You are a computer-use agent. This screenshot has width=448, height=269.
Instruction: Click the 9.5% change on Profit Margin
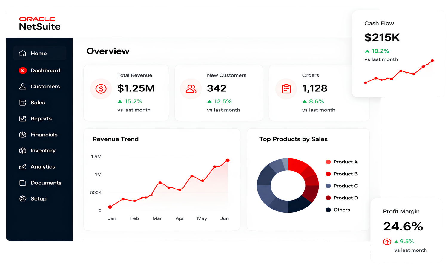407,242
